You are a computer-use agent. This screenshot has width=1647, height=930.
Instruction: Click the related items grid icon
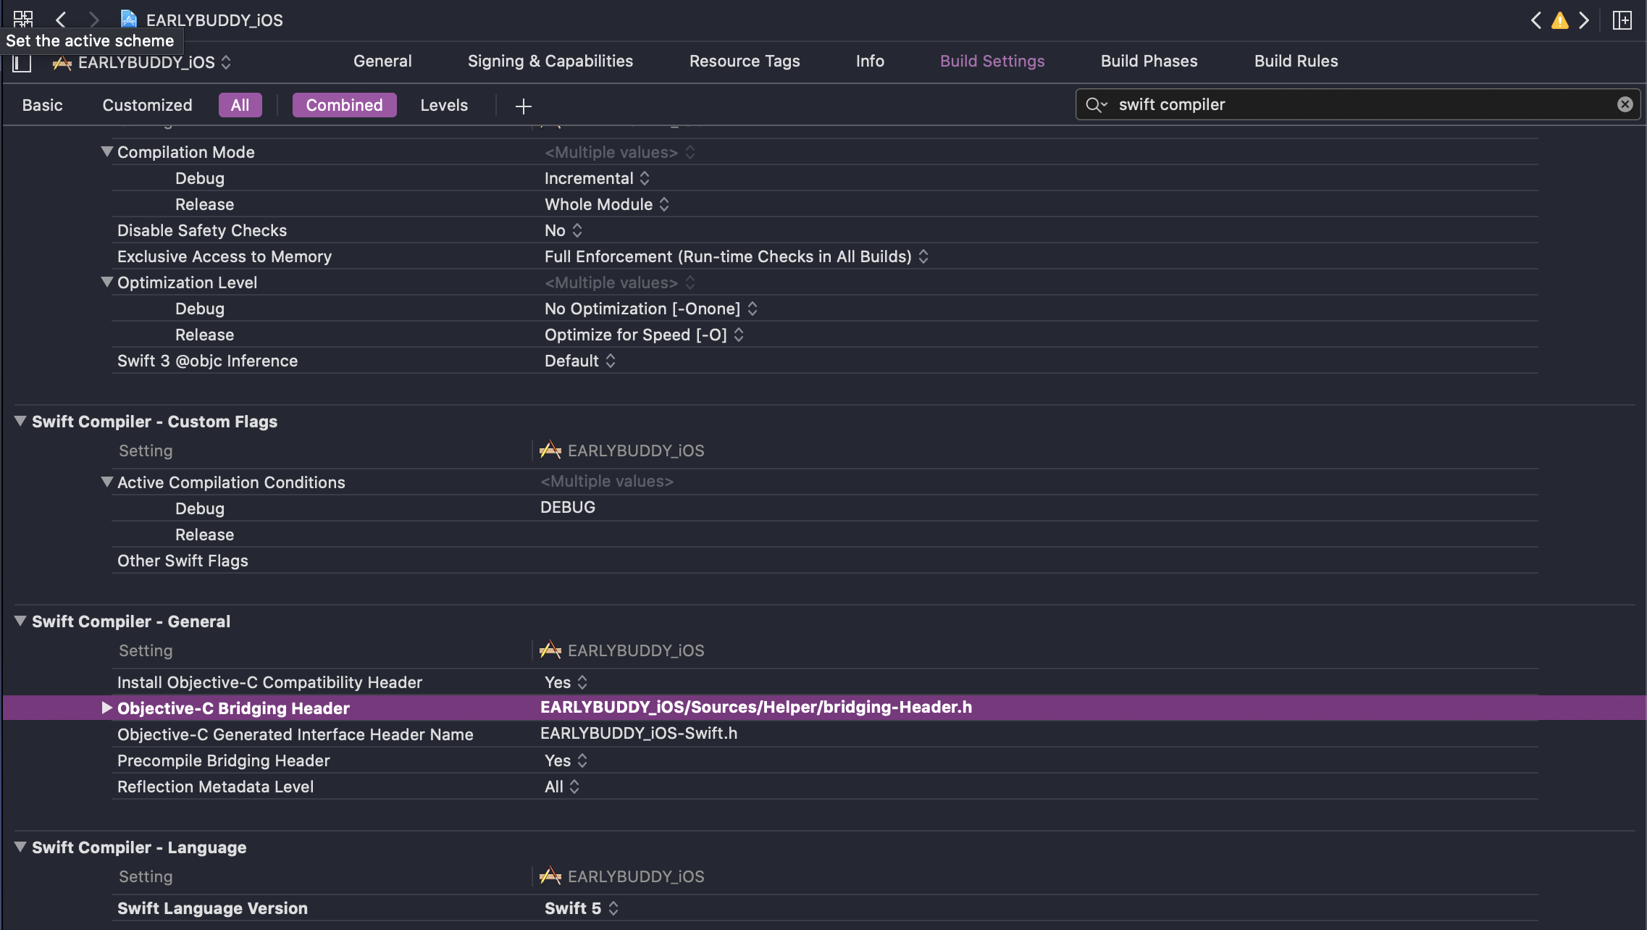[x=23, y=18]
